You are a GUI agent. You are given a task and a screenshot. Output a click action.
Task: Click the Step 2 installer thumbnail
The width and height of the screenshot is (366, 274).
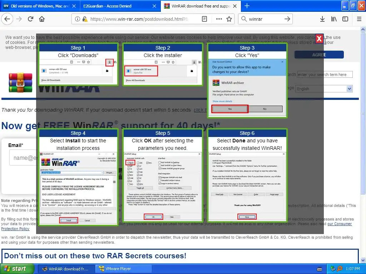163,65
